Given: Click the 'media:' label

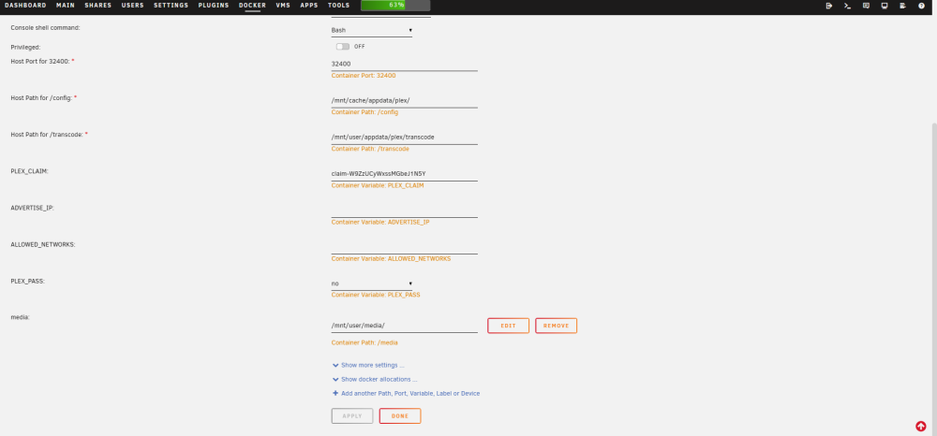Looking at the screenshot, I should point(21,317).
